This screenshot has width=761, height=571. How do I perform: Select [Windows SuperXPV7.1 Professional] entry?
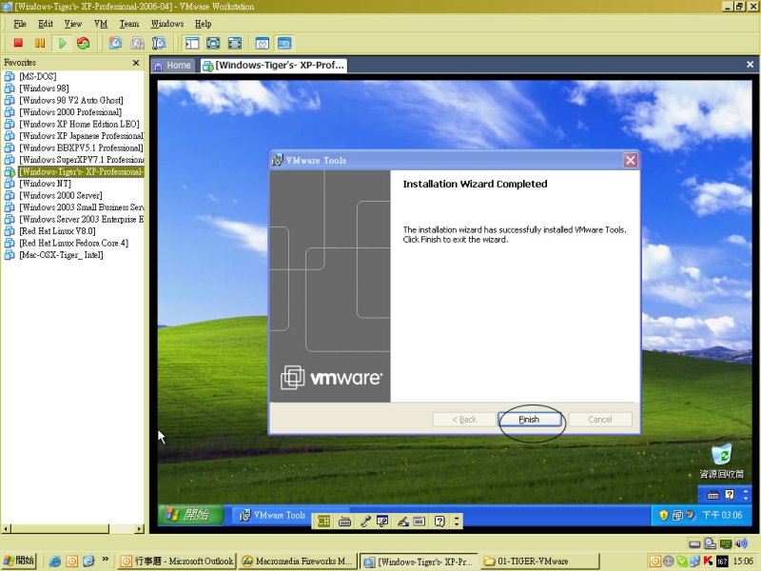pos(82,160)
